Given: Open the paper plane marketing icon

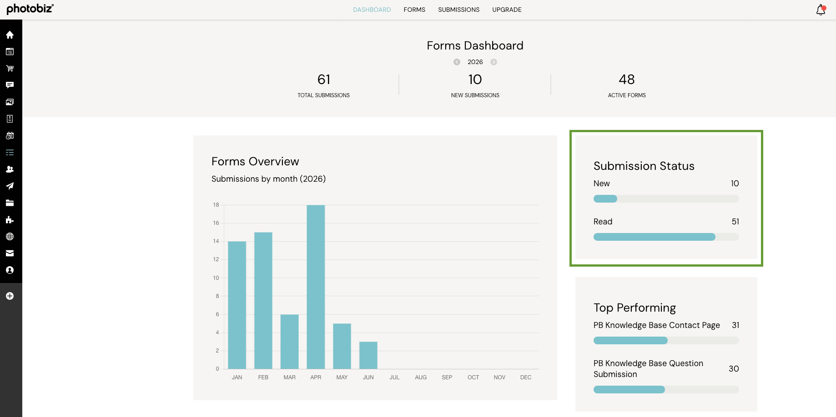Looking at the screenshot, I should [x=10, y=186].
